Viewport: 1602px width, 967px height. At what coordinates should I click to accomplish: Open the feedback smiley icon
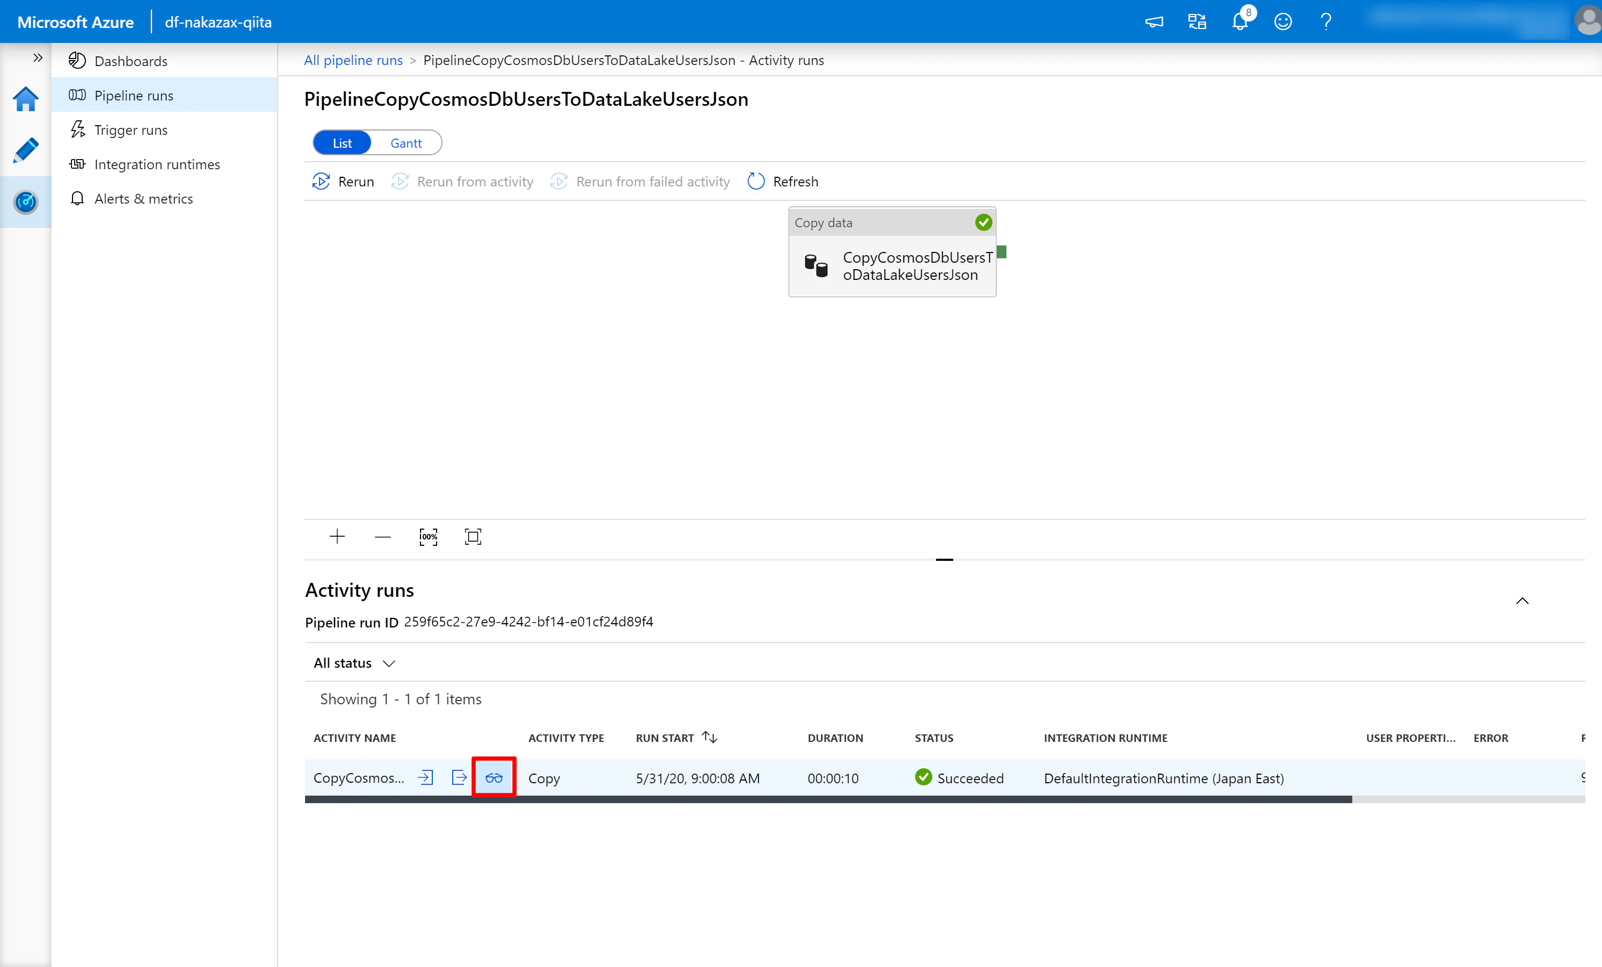click(x=1282, y=21)
